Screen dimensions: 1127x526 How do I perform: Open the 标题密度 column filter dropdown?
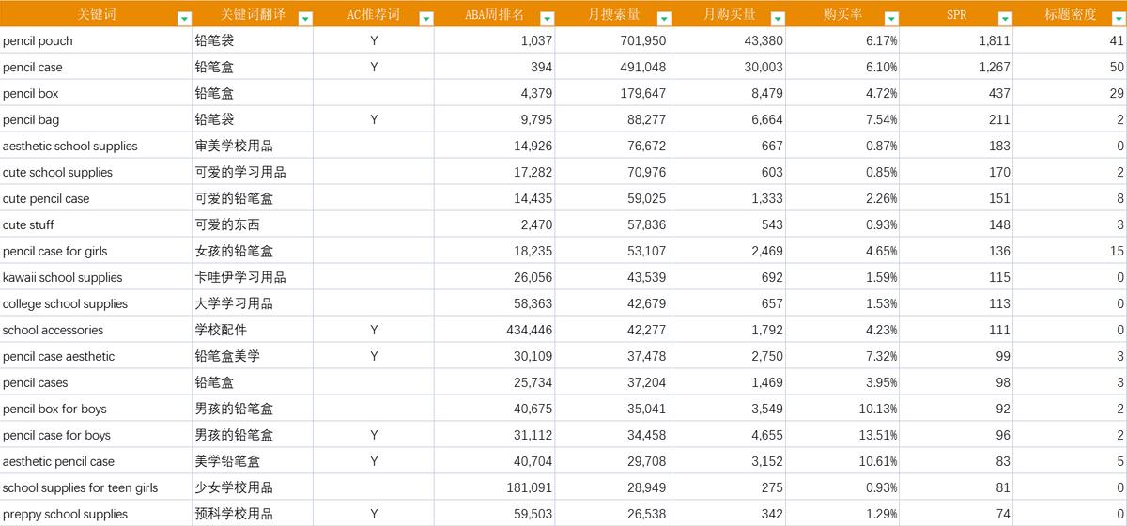click(1118, 18)
